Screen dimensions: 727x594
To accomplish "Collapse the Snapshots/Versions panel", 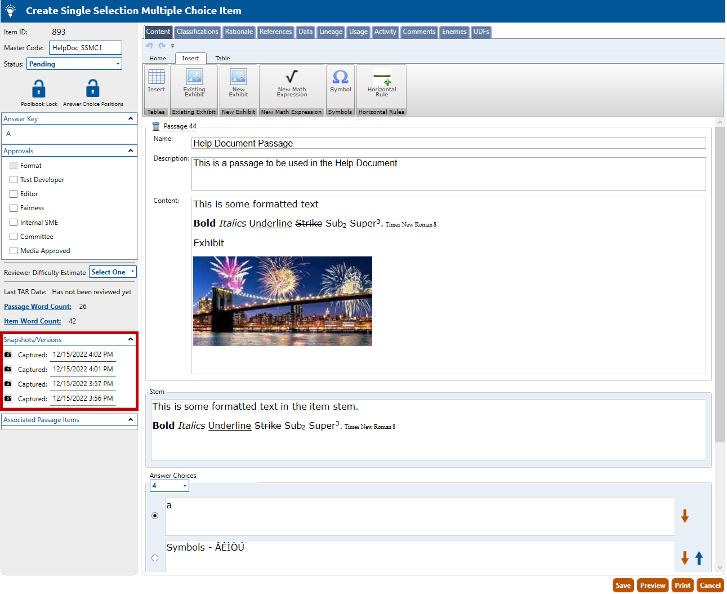I will [x=131, y=339].
